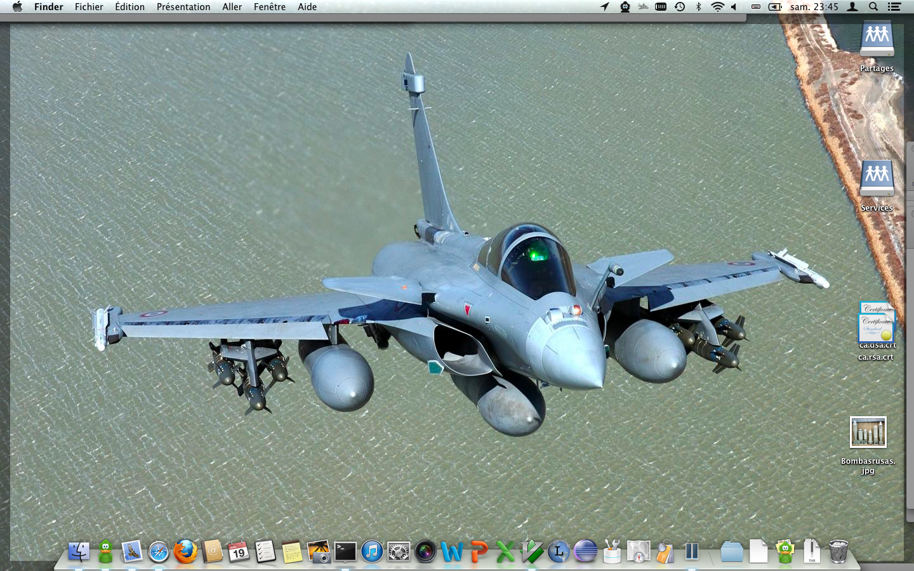The image size is (914, 571).
Task: Show Notification Center list icon
Action: [894, 7]
